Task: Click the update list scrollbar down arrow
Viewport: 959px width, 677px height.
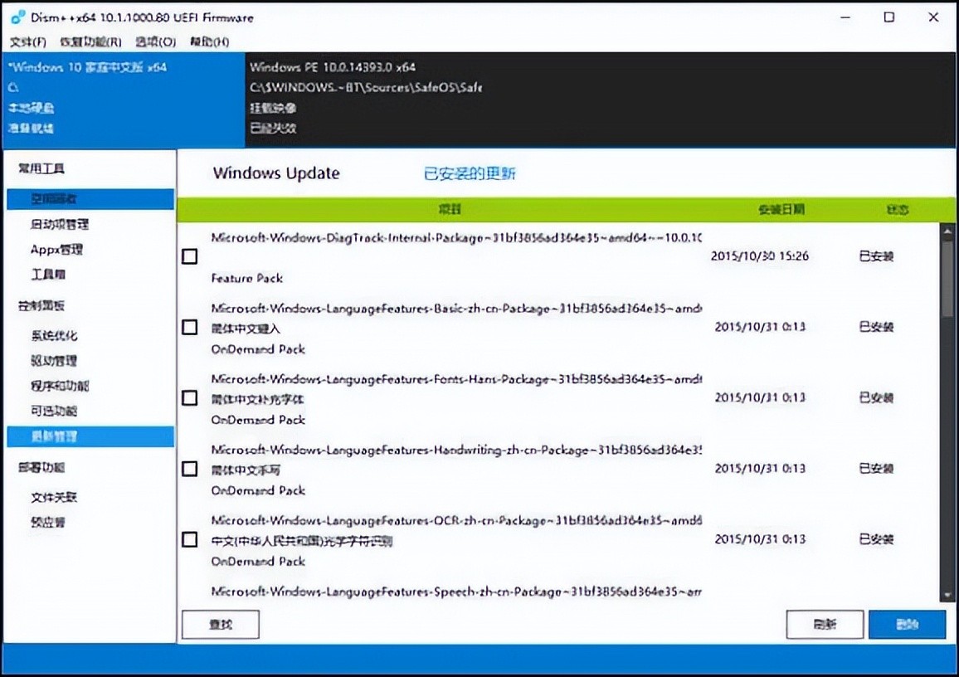Action: coord(947,595)
